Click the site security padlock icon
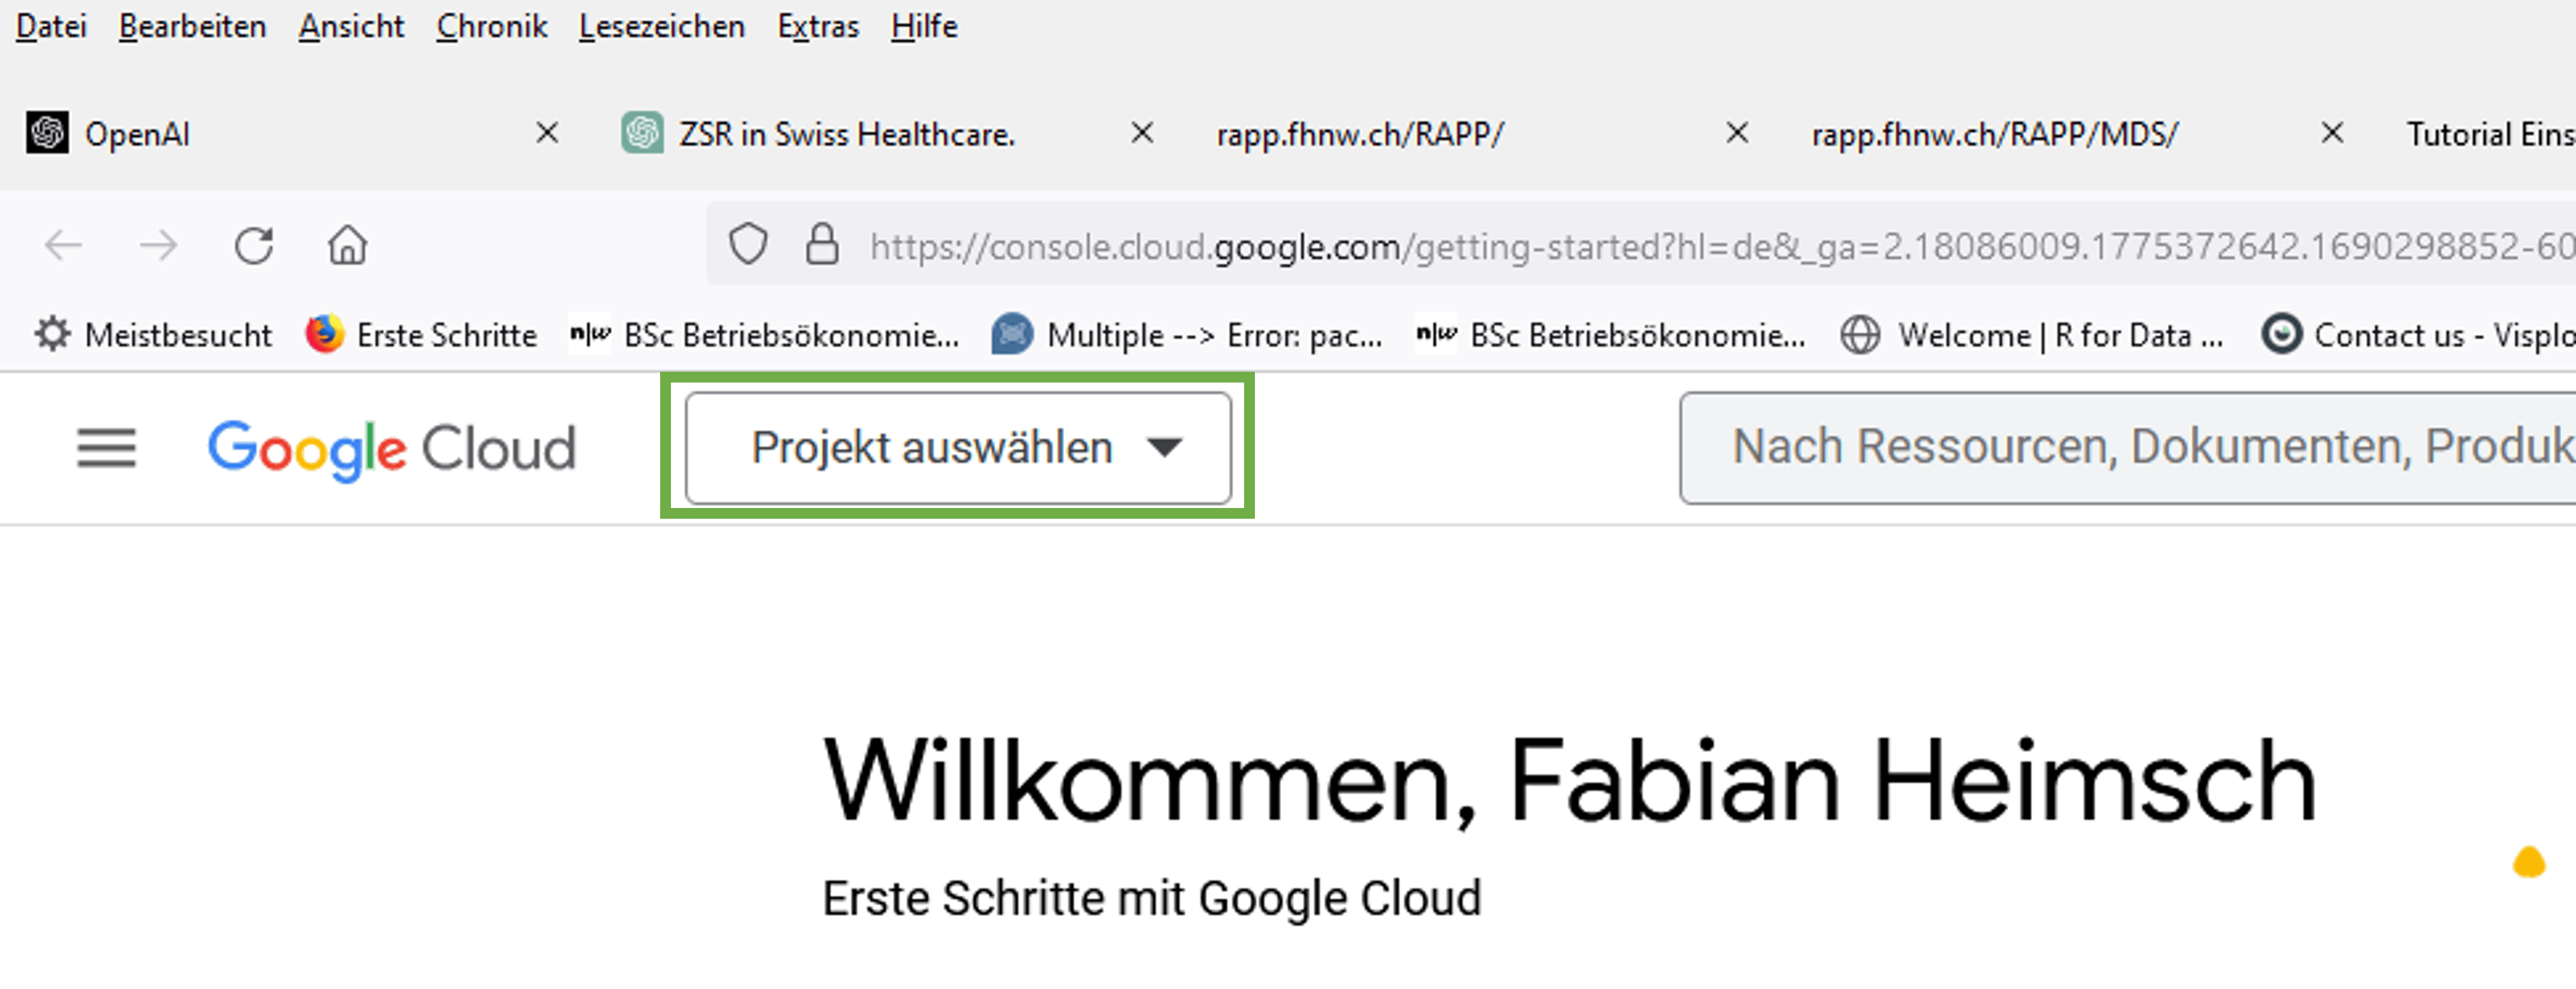This screenshot has height=989, width=2576. point(822,245)
